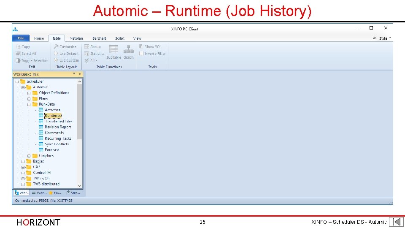The height and width of the screenshot is (228, 405).
Task: Expand the TWS z/OS folder node
Action: pos(23,179)
